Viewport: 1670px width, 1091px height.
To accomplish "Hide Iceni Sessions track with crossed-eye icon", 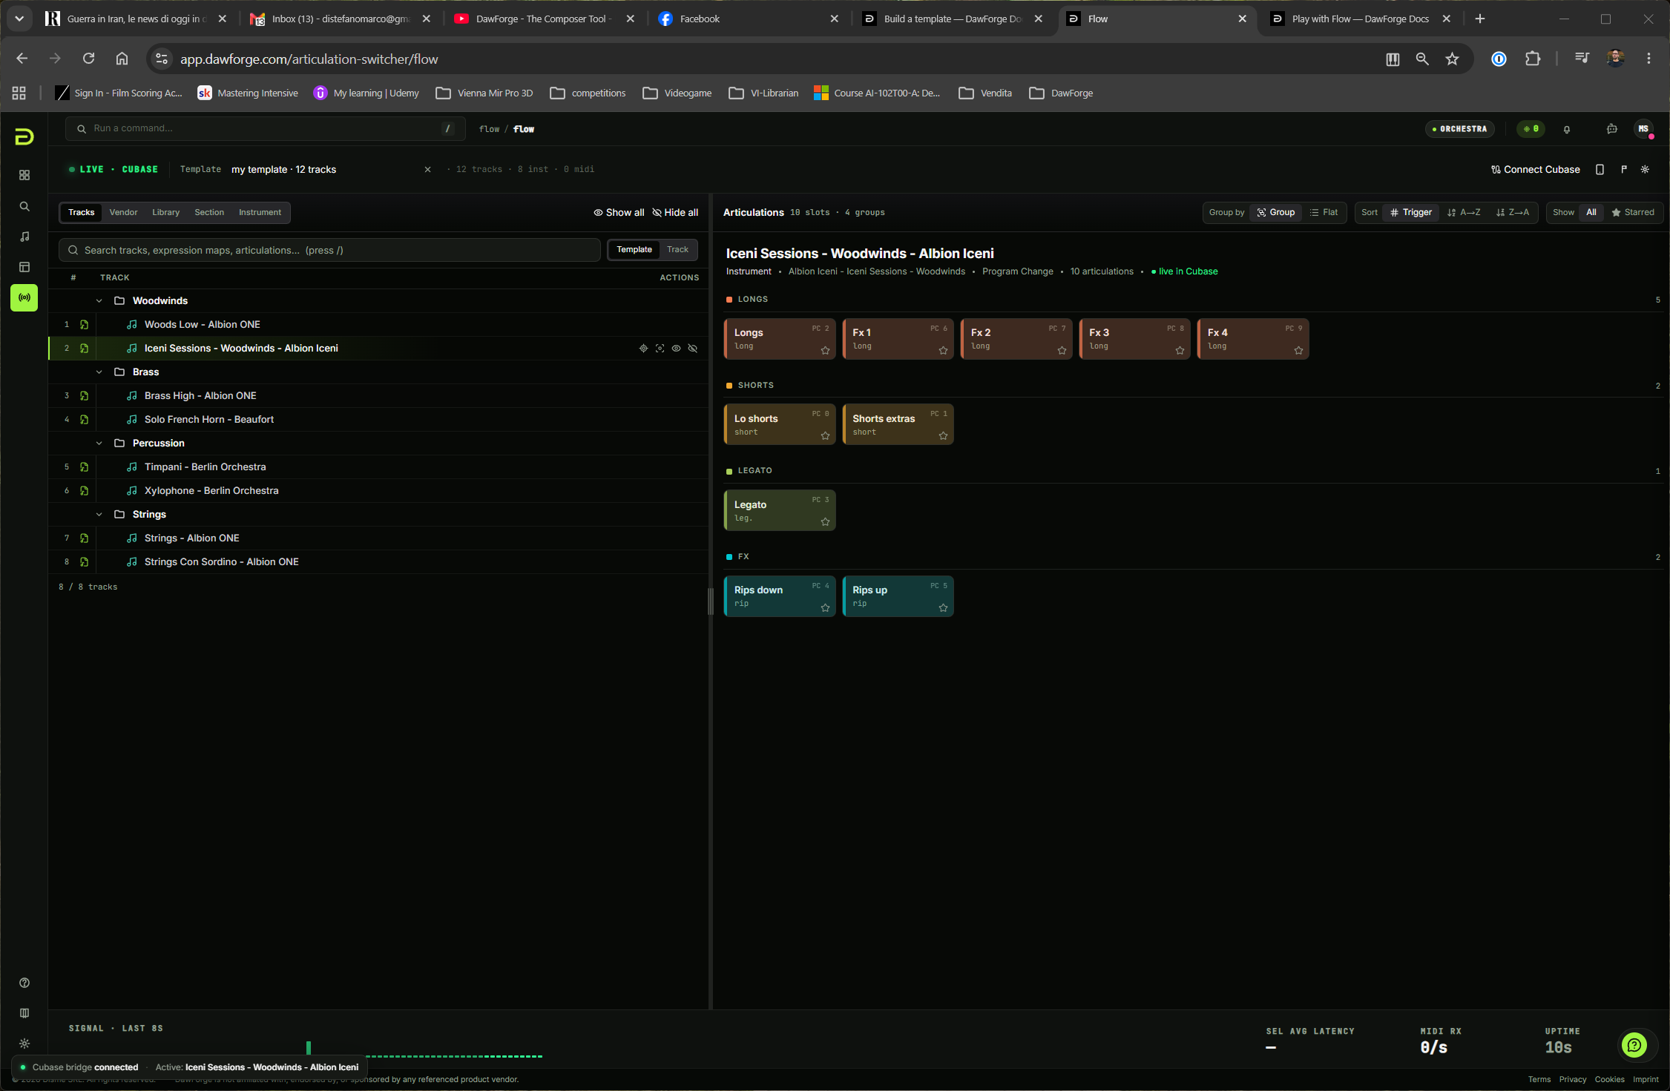I will click(693, 349).
